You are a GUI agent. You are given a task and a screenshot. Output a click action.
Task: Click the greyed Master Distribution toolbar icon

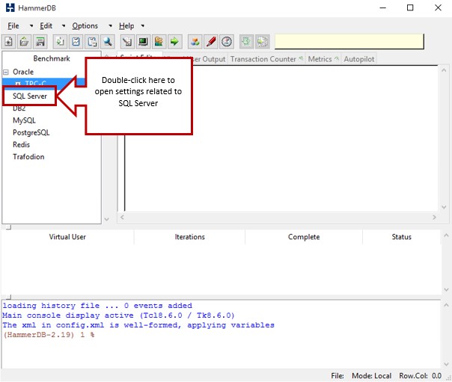[x=263, y=42]
